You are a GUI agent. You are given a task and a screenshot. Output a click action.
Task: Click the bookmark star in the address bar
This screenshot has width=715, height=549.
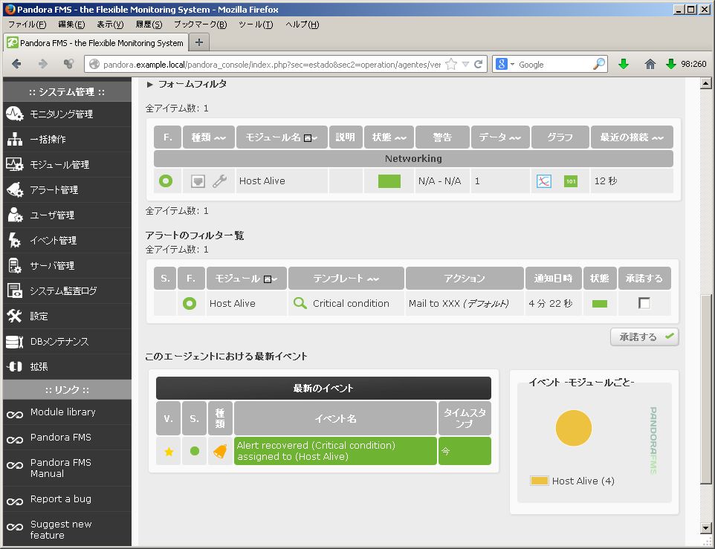tap(451, 64)
